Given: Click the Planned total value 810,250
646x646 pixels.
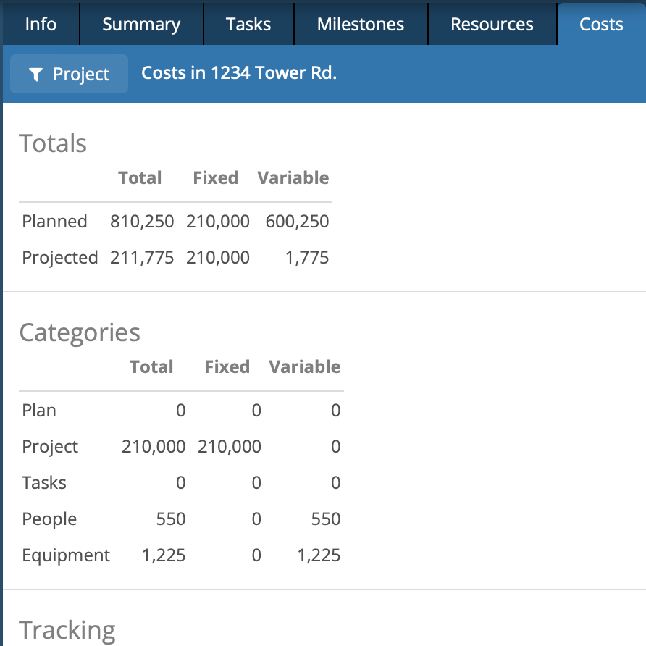Looking at the screenshot, I should (142, 221).
